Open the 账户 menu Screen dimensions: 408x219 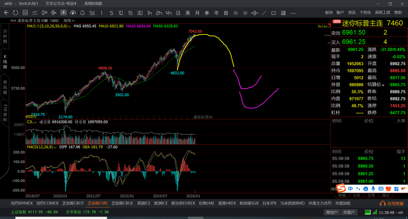[x=340, y=12]
